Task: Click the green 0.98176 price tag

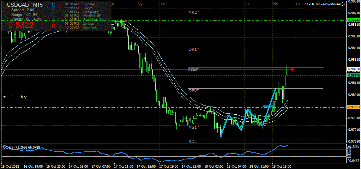Action: click(x=354, y=76)
